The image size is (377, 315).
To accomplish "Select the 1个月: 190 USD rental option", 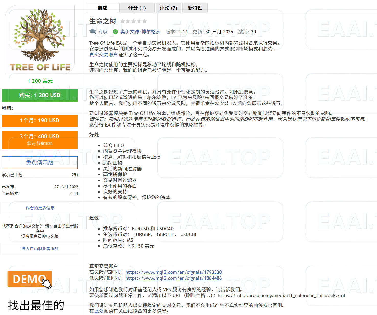I will [40, 121].
